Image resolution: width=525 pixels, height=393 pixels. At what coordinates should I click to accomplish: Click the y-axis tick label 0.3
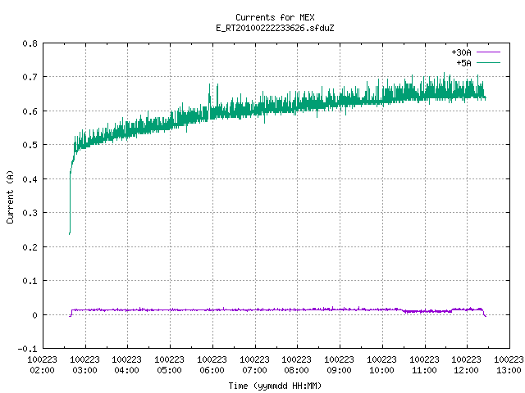30,213
